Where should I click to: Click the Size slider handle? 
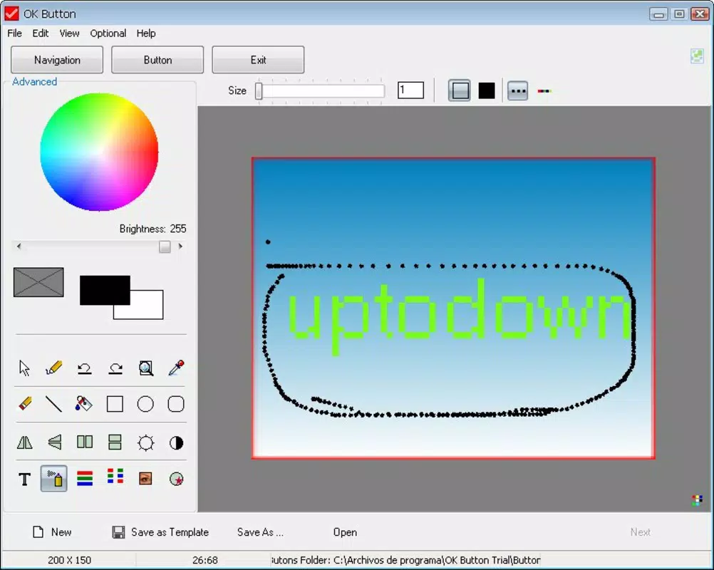coord(259,90)
